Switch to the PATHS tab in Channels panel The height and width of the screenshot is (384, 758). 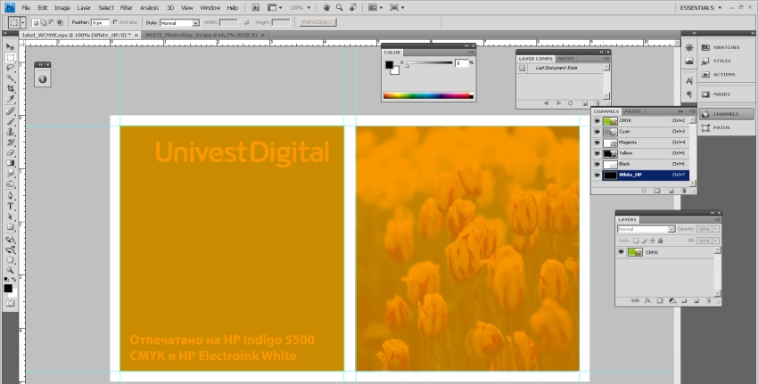tap(632, 111)
